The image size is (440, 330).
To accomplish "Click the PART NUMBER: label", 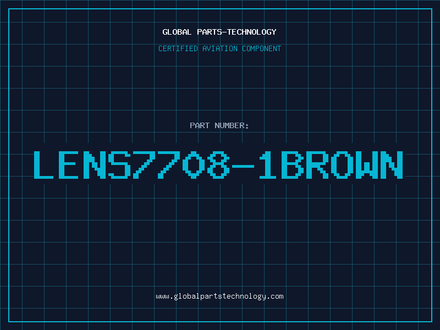I will [x=219, y=125].
